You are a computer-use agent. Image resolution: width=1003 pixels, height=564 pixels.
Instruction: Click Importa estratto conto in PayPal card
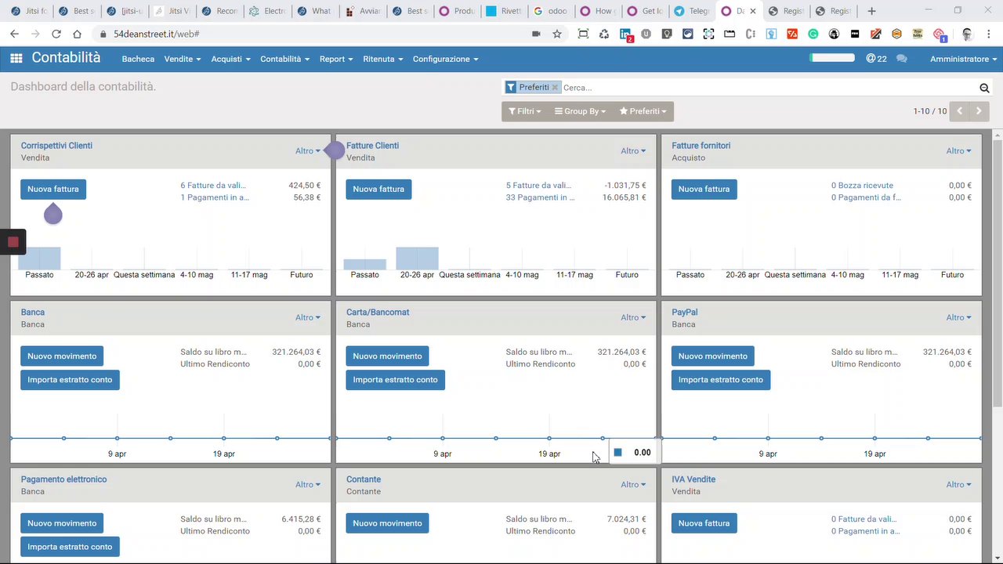pos(721,380)
